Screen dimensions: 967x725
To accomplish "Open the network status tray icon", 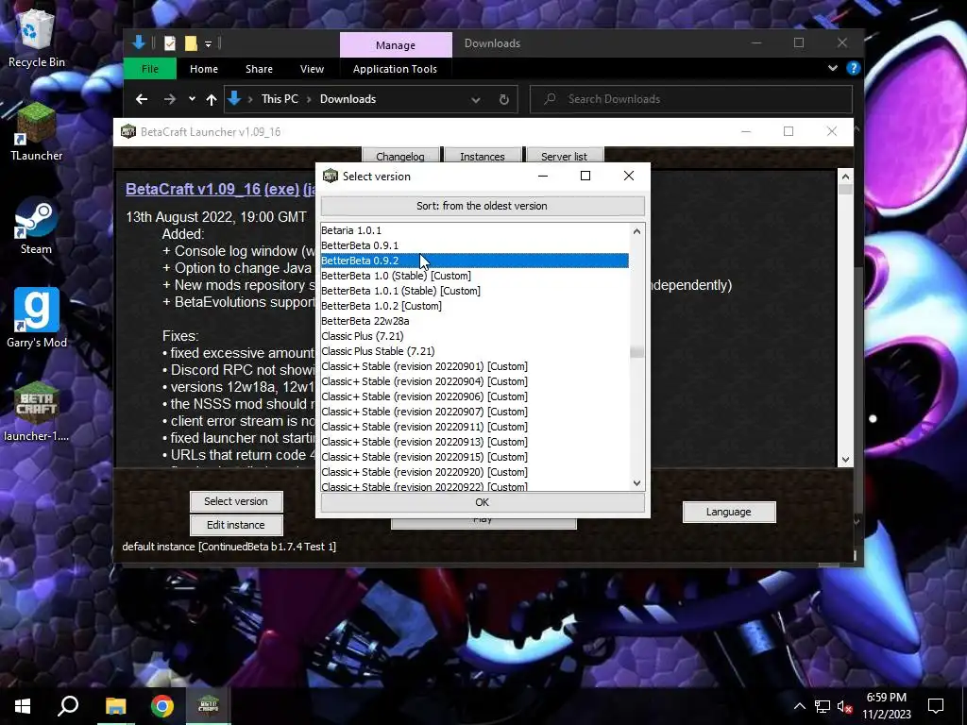I will [x=823, y=706].
